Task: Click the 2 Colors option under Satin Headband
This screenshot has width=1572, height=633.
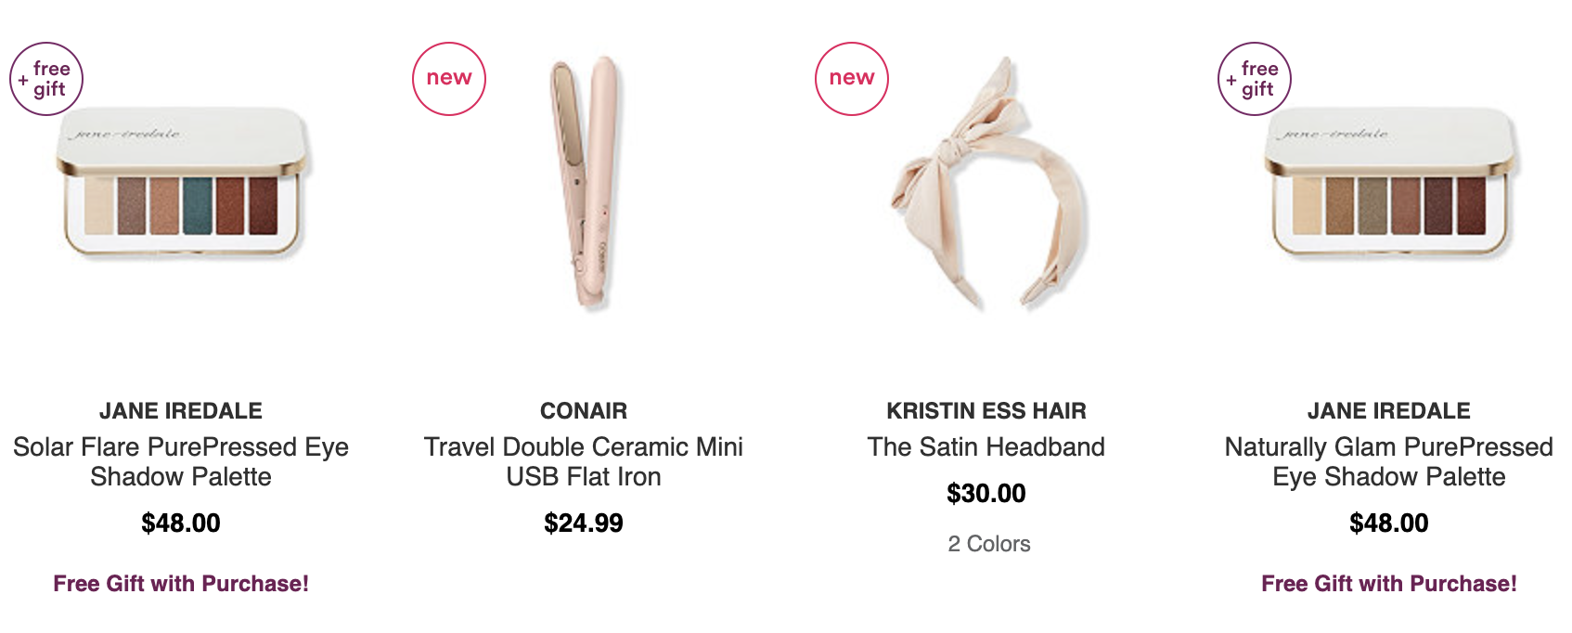Action: (x=989, y=544)
